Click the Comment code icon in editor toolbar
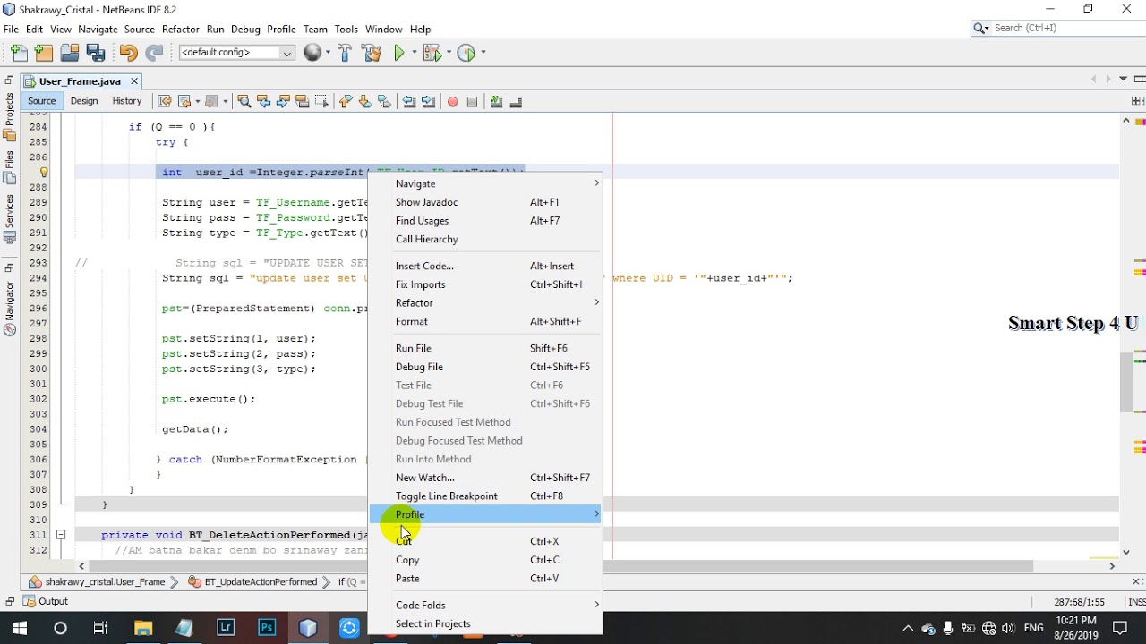This screenshot has height=644, width=1146. (496, 101)
